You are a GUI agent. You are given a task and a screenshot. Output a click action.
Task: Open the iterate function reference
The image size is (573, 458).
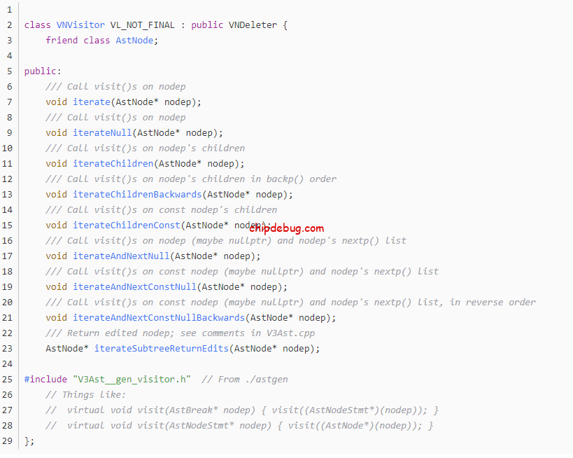point(91,102)
